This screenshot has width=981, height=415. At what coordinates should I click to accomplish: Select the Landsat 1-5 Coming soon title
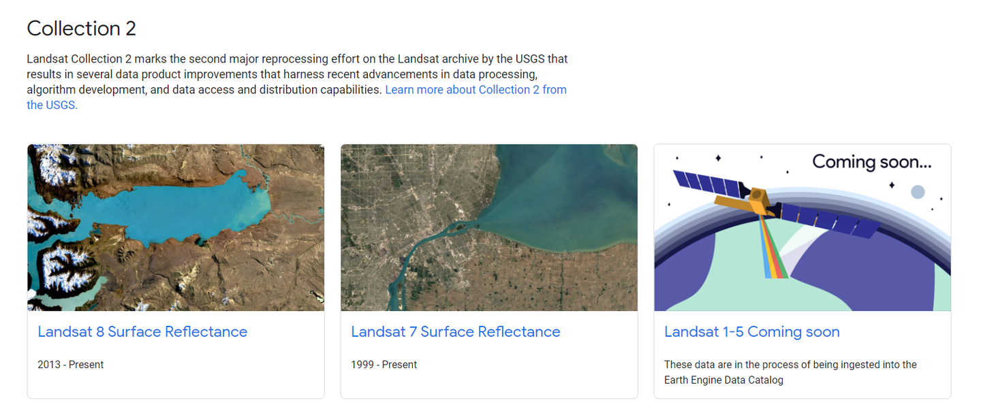tap(751, 332)
